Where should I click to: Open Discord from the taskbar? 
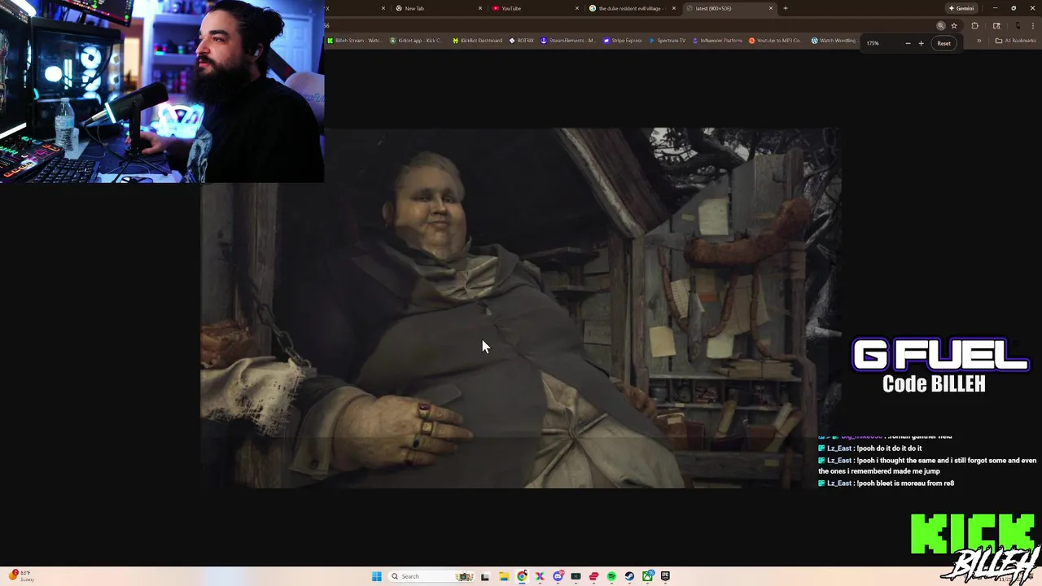click(558, 576)
